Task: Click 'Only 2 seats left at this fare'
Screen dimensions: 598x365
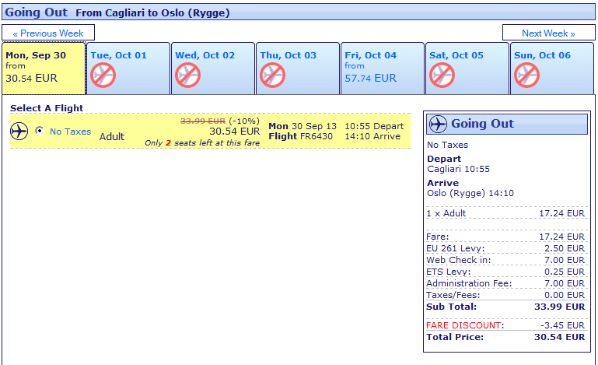Action: (202, 142)
